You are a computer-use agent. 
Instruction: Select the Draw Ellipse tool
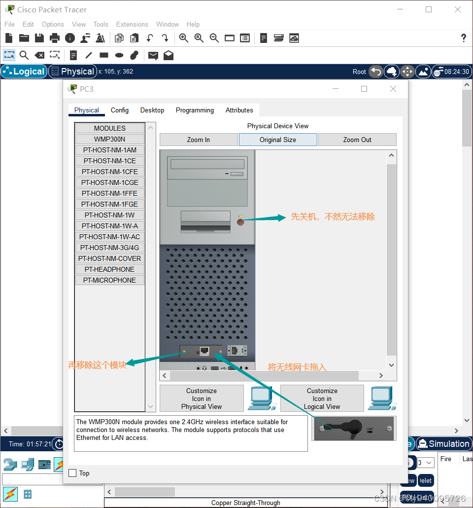click(119, 55)
